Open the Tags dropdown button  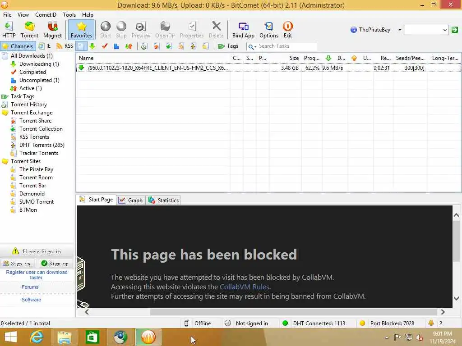pyautogui.click(x=228, y=46)
